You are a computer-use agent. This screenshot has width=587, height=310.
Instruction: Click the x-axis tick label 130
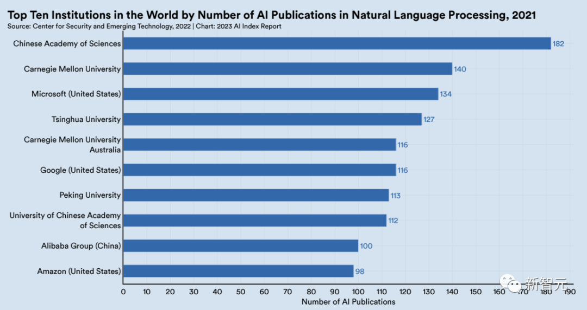tap(429, 292)
